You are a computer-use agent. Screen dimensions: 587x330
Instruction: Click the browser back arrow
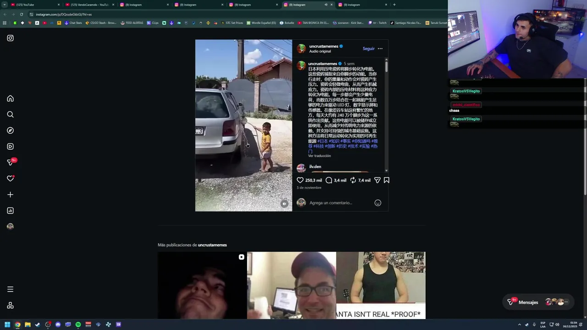pos(6,14)
